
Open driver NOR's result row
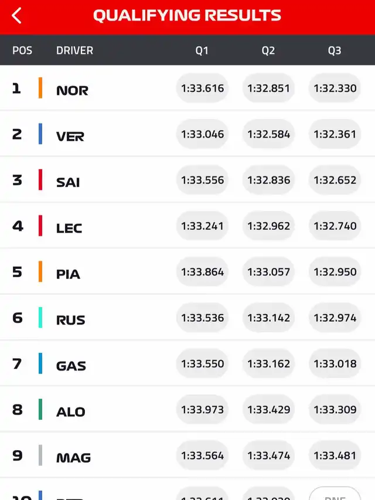[x=72, y=90]
